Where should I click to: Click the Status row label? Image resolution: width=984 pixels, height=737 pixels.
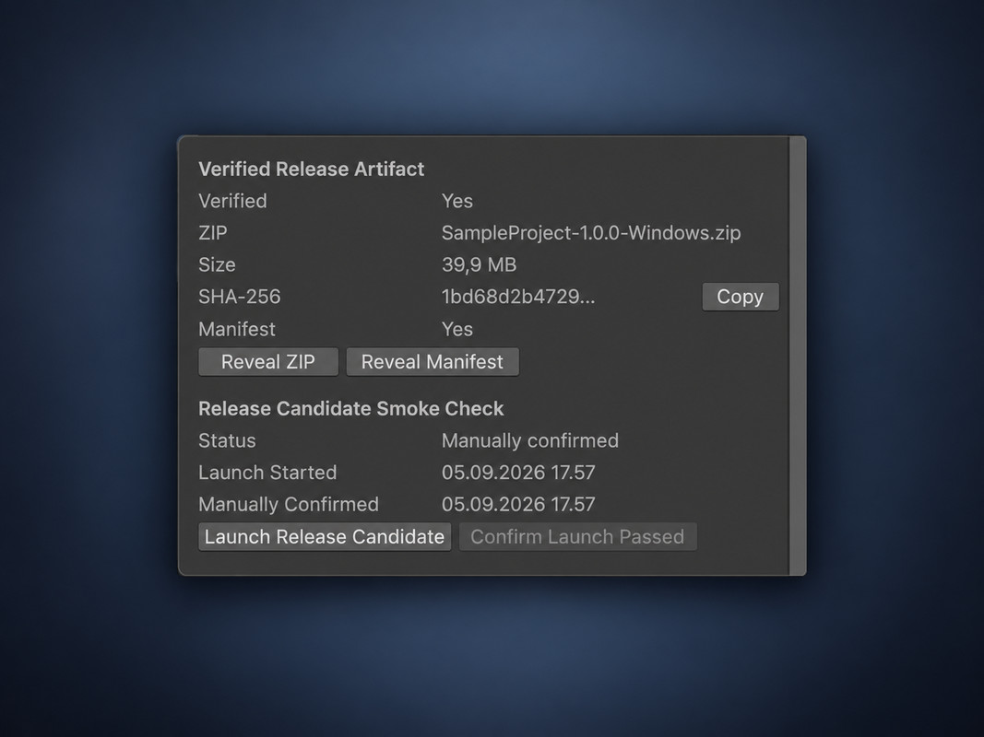(227, 440)
